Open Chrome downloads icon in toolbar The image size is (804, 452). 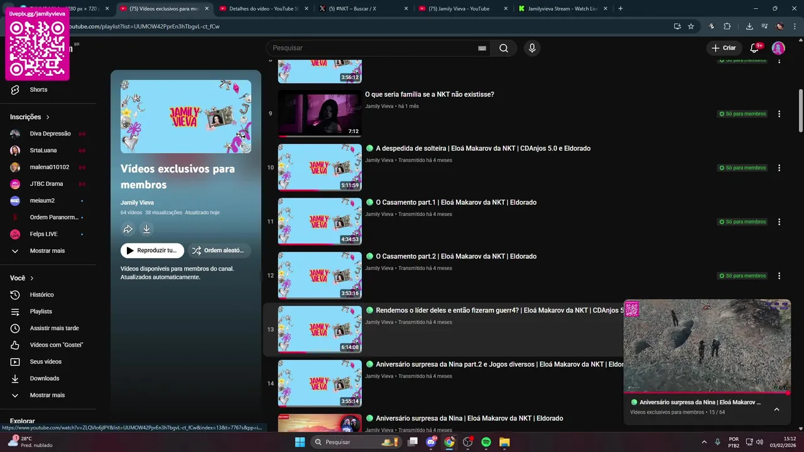pos(749,26)
